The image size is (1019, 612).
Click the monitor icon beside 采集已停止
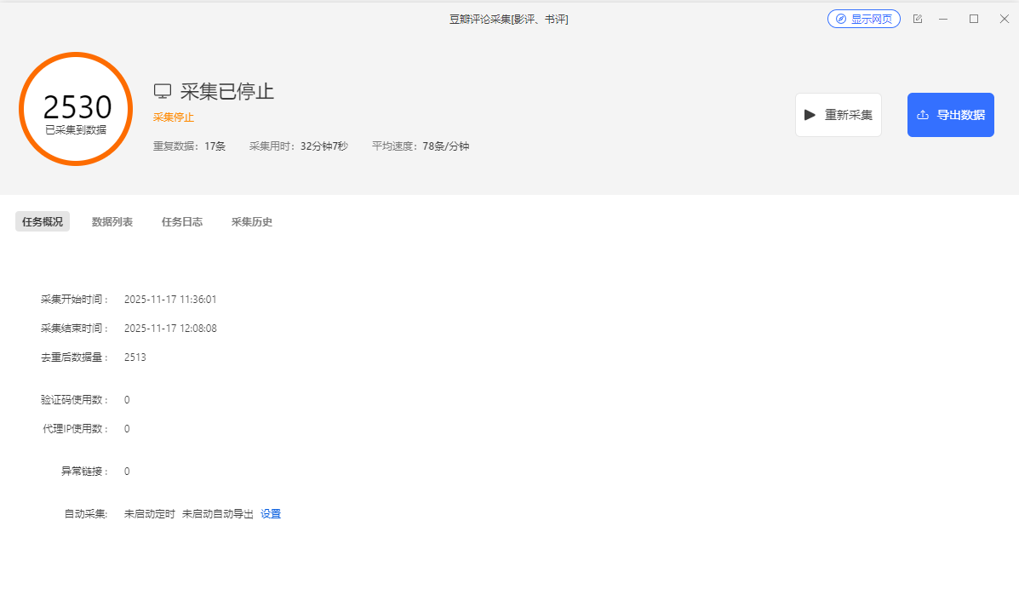click(x=163, y=92)
